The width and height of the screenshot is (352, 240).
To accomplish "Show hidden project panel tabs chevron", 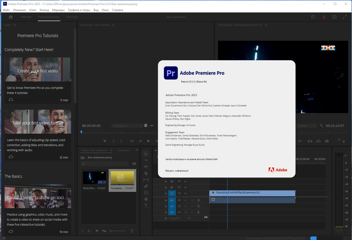I will pyautogui.click(x=137, y=150).
